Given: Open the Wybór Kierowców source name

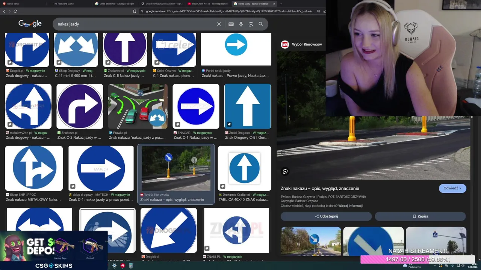Looking at the screenshot, I should click(307, 44).
